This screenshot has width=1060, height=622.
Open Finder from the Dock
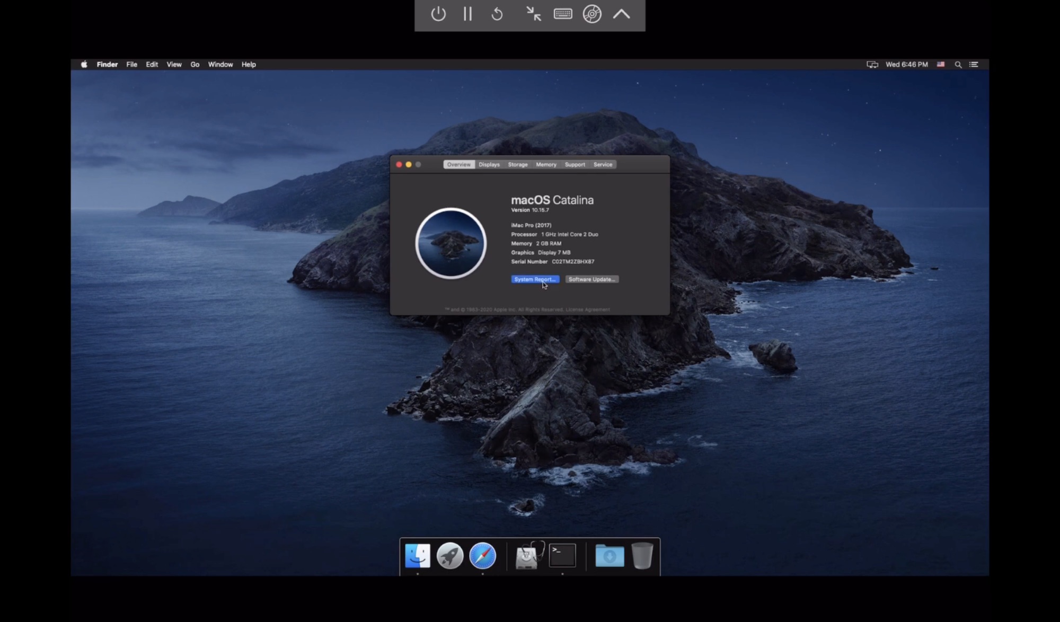pos(418,556)
